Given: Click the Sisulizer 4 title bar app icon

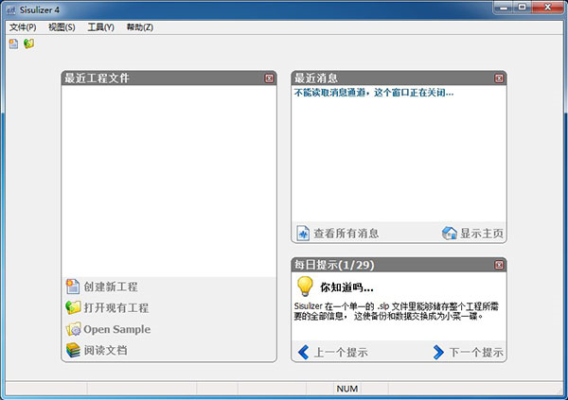Looking at the screenshot, I should 10,10.
